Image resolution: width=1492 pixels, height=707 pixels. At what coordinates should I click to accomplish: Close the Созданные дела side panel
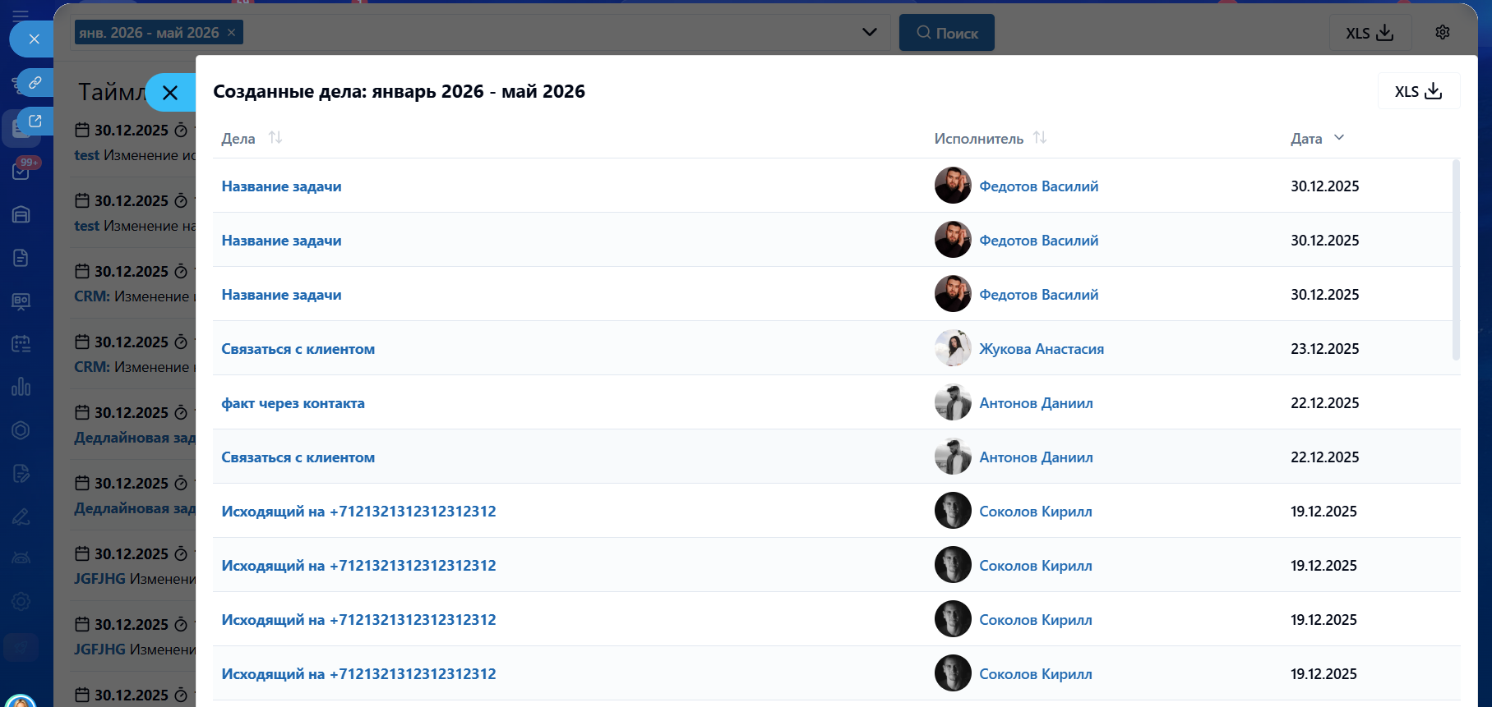click(x=170, y=93)
